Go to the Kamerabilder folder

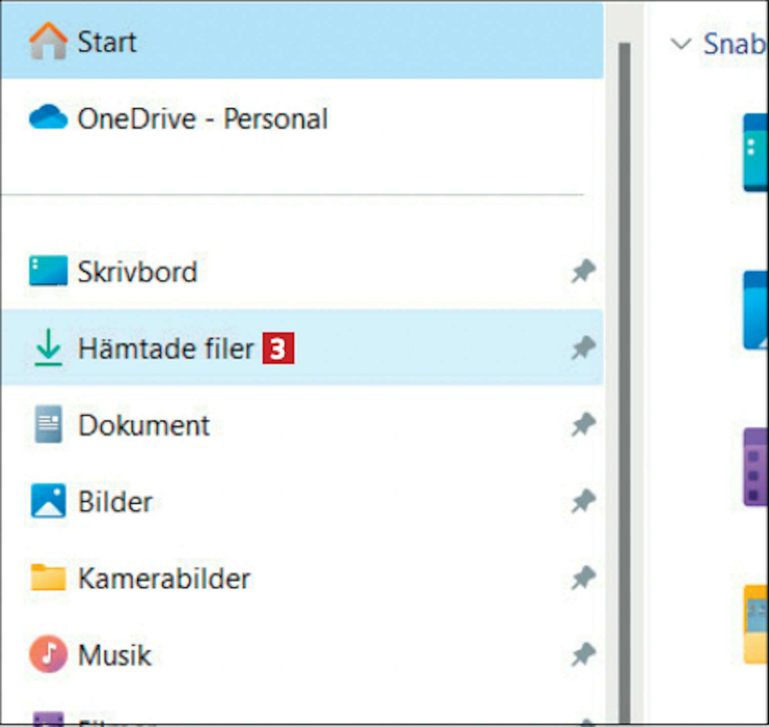(164, 579)
